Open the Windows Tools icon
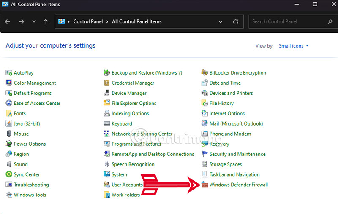The height and width of the screenshot is (214, 338). [x=9, y=195]
